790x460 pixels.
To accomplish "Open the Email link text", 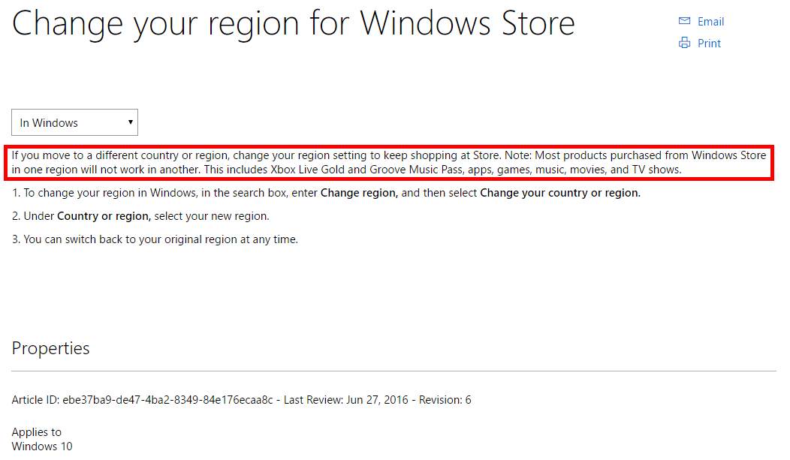I will pos(710,22).
